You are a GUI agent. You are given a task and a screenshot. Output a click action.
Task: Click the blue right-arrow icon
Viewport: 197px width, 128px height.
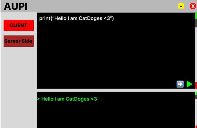pos(180,84)
